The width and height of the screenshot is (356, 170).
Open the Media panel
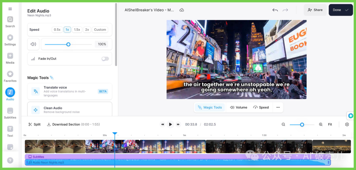[10, 58]
